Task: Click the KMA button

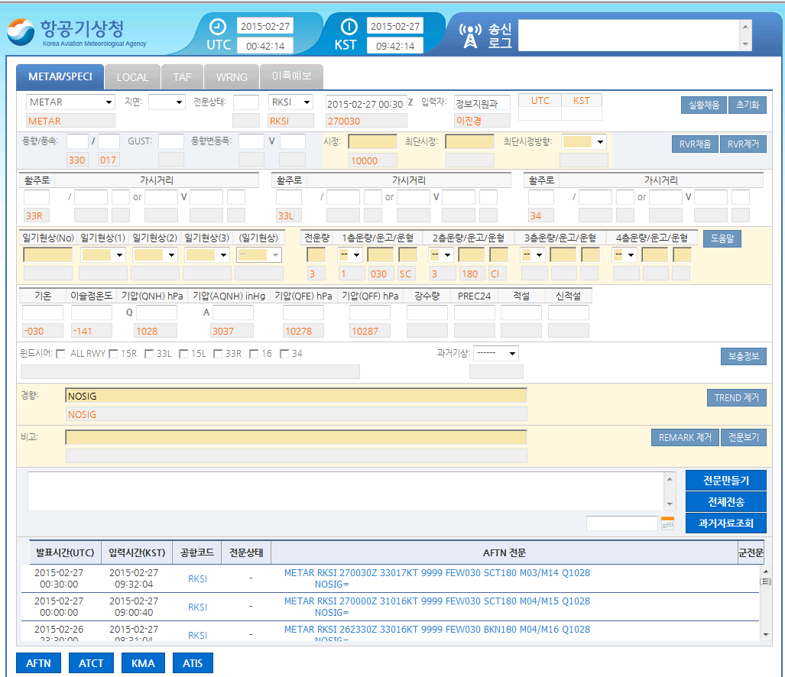Action: tap(143, 663)
